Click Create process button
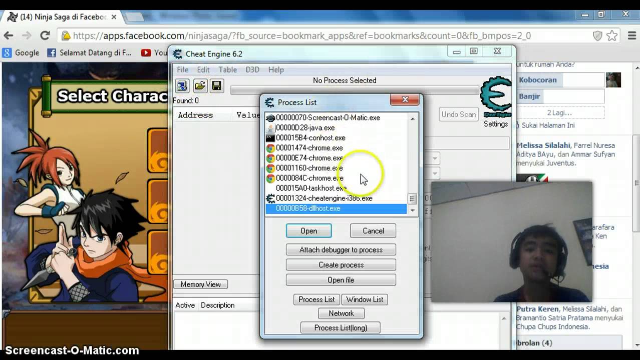The width and height of the screenshot is (640, 360). click(x=341, y=265)
